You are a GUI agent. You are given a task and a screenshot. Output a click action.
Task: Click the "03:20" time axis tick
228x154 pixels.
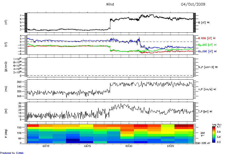(x=129, y=146)
